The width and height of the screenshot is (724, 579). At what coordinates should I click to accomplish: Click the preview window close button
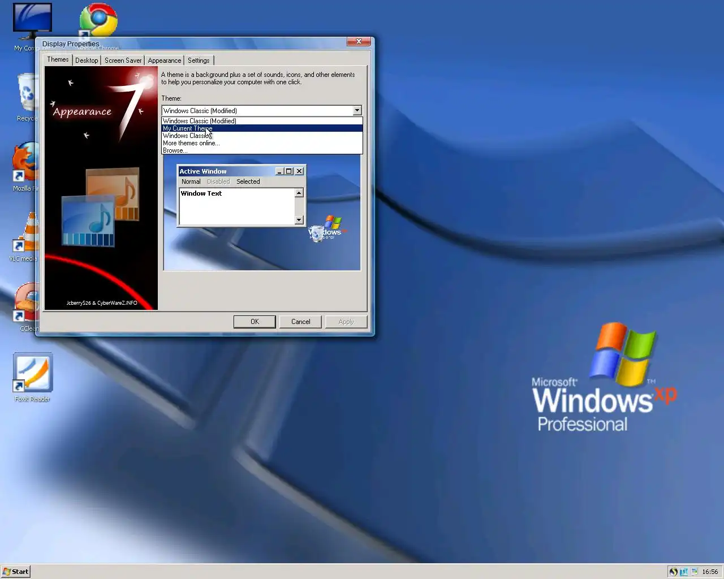coord(299,171)
